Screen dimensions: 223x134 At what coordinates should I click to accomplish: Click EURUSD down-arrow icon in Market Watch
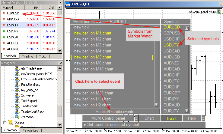pyautogui.click(x=4, y=13)
